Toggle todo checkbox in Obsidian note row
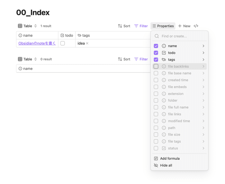The height and width of the screenshot is (184, 225). tap(63, 43)
